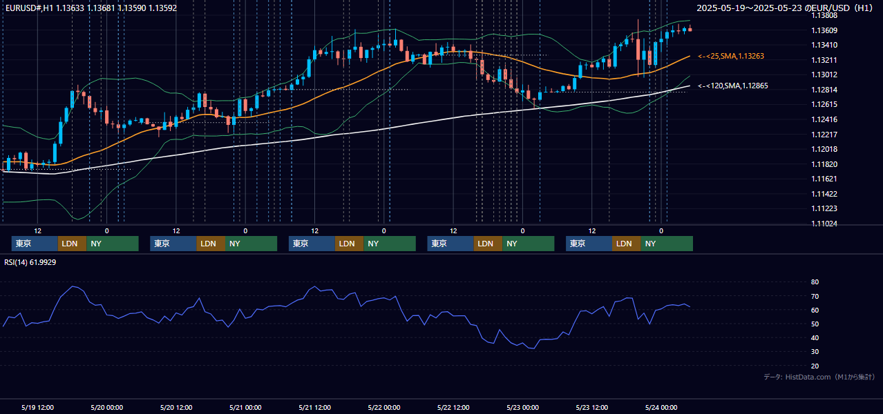
Task: Click the rightmost 東京 session bar
Action: click(x=589, y=244)
